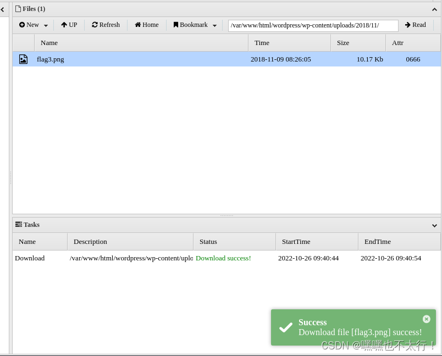The image size is (442, 356).
Task: Click the New button in the toolbar
Action: [x=29, y=25]
